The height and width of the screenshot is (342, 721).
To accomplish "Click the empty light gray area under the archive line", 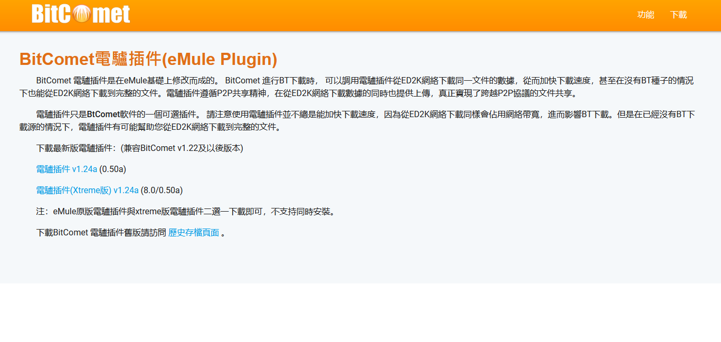I will click(x=360, y=261).
